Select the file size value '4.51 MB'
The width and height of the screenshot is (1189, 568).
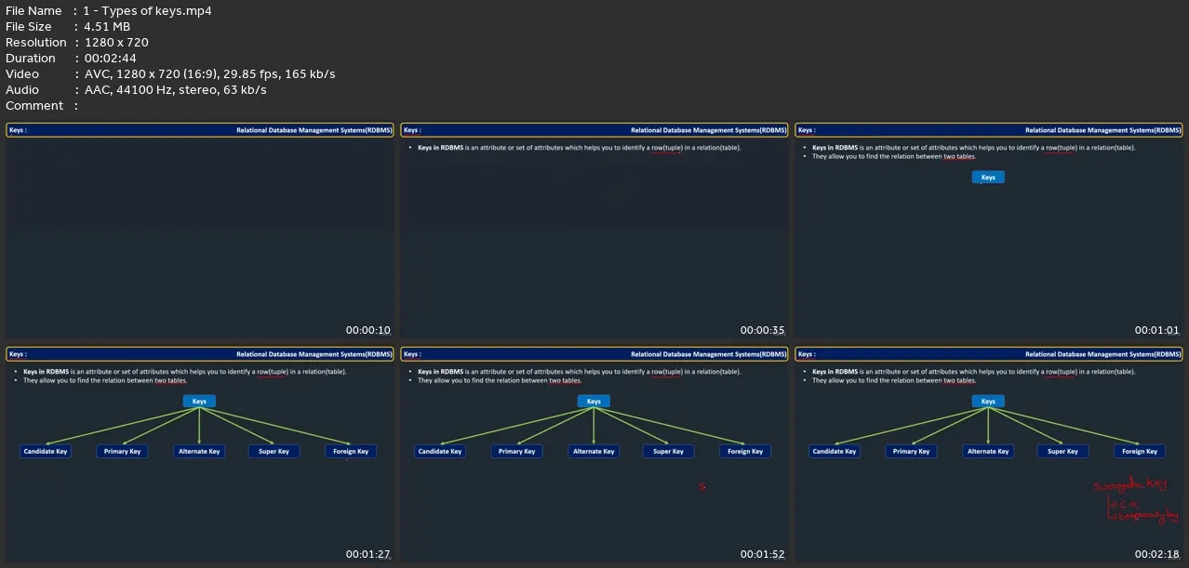(107, 27)
